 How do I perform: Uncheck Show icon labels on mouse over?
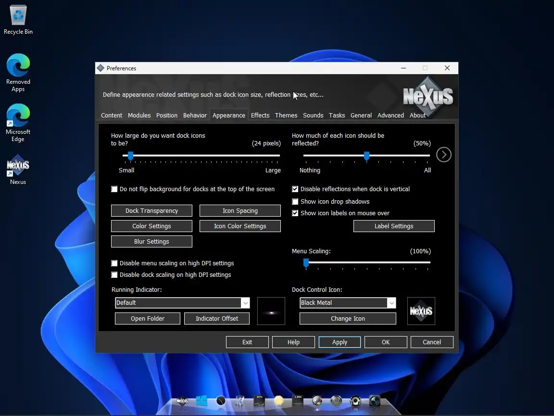click(295, 213)
